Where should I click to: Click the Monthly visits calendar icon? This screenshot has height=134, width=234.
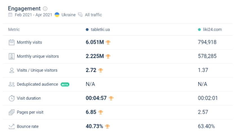pyautogui.click(x=12, y=42)
